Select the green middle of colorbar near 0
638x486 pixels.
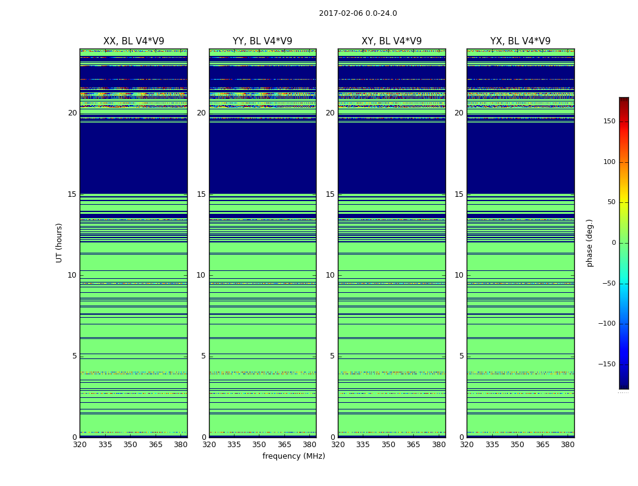point(624,243)
